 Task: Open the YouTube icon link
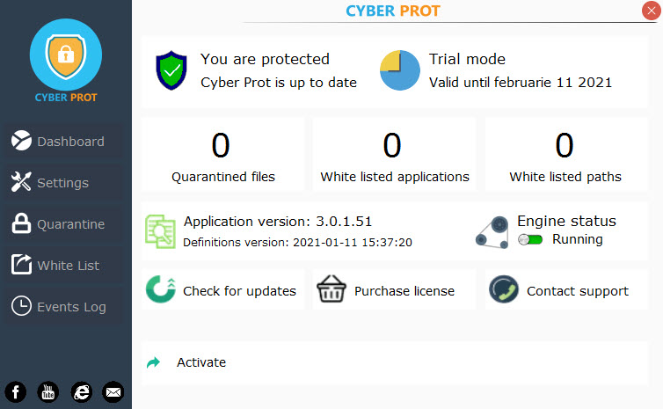pos(48,392)
